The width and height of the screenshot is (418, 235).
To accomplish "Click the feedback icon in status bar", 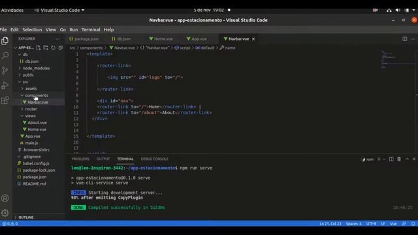I will click(x=404, y=223).
